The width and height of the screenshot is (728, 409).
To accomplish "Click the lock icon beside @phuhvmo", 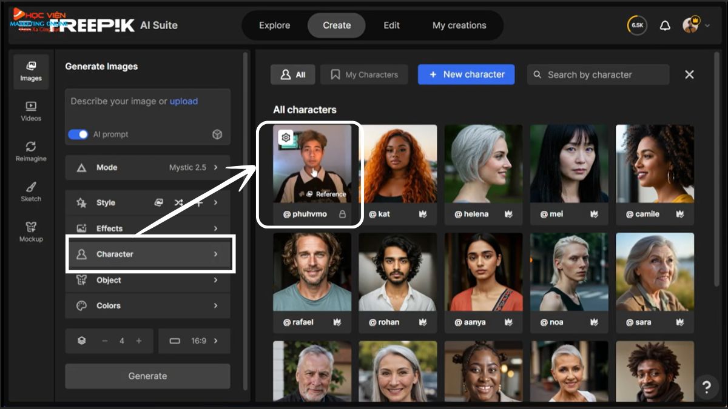I will tap(342, 214).
